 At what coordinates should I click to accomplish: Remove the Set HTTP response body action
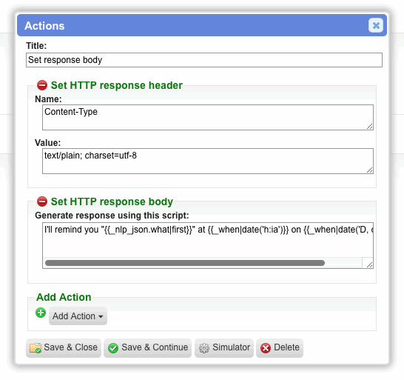(x=42, y=201)
